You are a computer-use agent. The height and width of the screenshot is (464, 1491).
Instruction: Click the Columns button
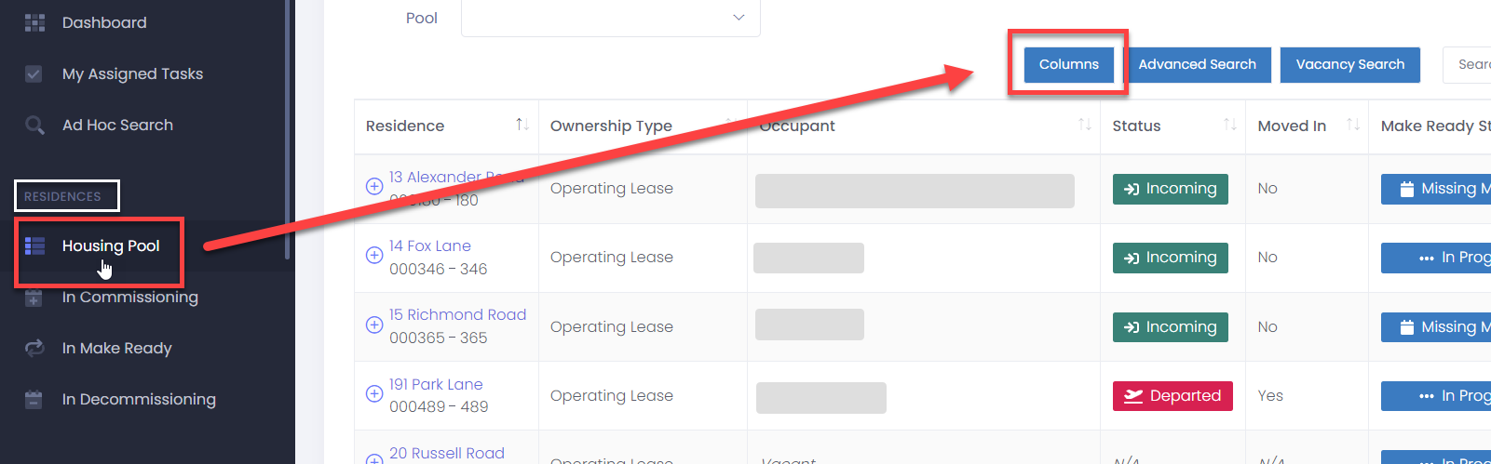point(1069,64)
